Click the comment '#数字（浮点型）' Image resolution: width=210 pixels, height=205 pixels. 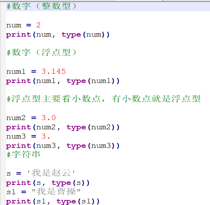[42, 53]
